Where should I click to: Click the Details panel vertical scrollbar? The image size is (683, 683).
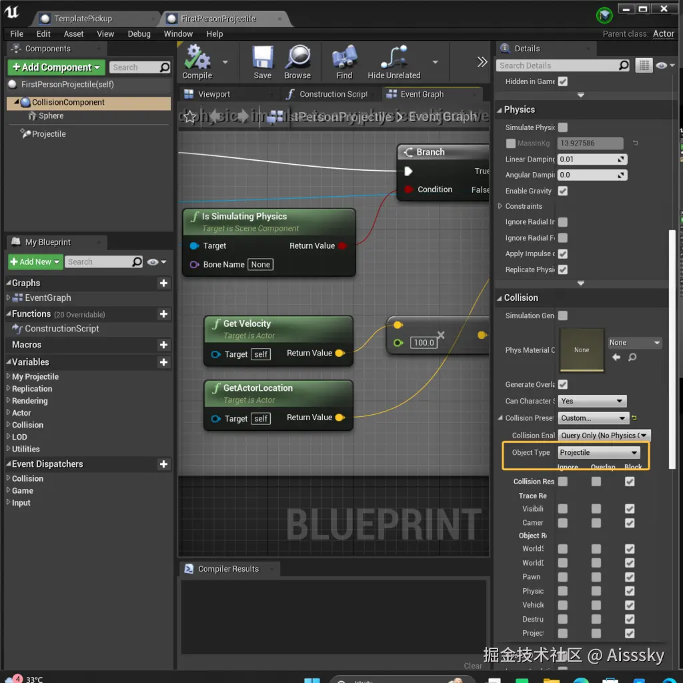[672, 348]
